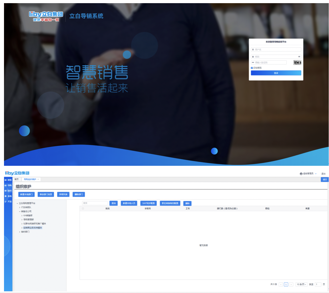This screenshot has width=329, height=293.
Task: Click the captcha image to refresh
Action: (x=297, y=63)
